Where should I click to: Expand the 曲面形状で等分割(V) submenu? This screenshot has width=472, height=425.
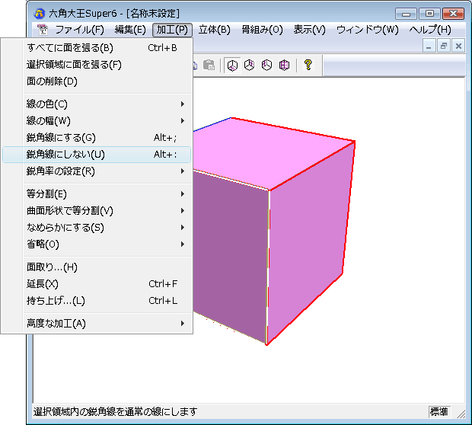(97, 211)
